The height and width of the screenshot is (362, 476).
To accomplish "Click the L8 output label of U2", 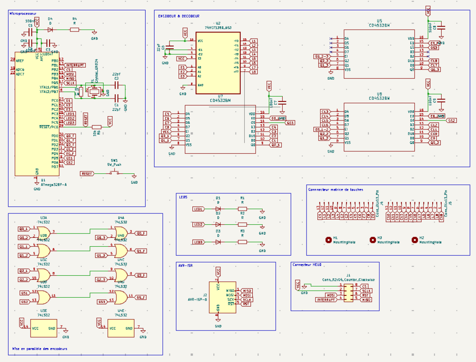I will coord(253,72).
